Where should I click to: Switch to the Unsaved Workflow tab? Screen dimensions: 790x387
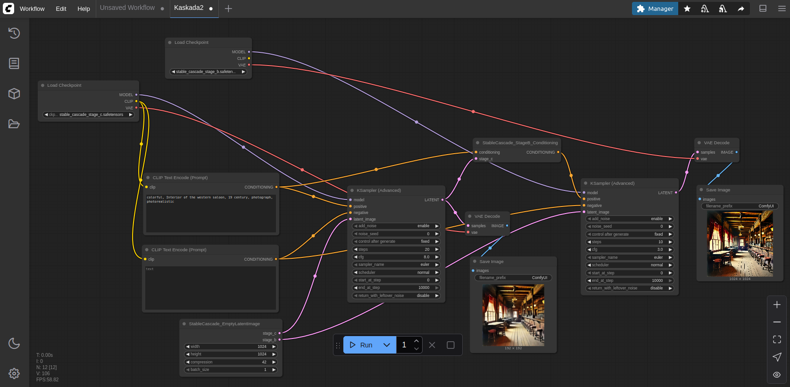point(127,8)
